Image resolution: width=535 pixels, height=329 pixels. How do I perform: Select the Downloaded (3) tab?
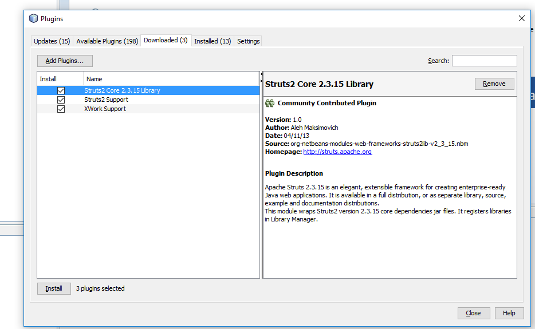coord(166,40)
